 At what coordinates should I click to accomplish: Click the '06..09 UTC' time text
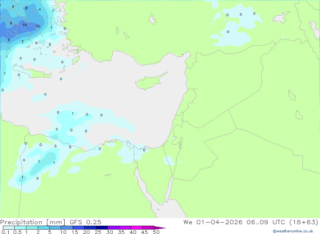(266, 222)
